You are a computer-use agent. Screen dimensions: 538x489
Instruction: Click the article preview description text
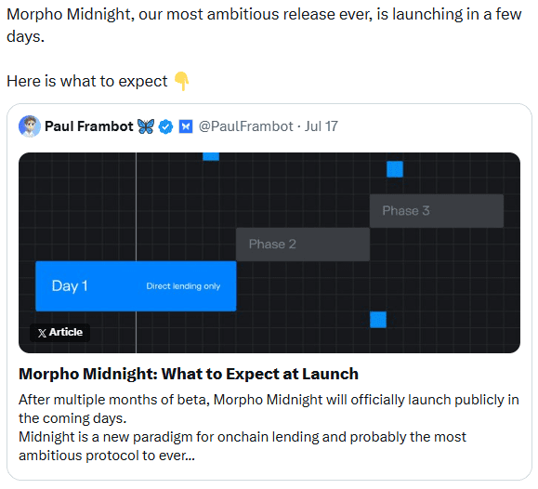tap(269, 428)
